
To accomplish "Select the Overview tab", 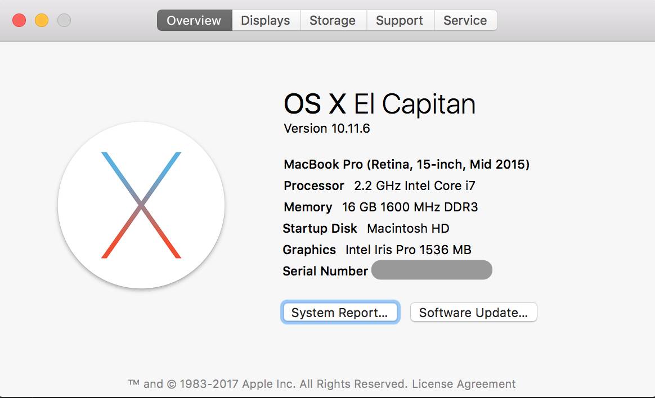I will (194, 21).
